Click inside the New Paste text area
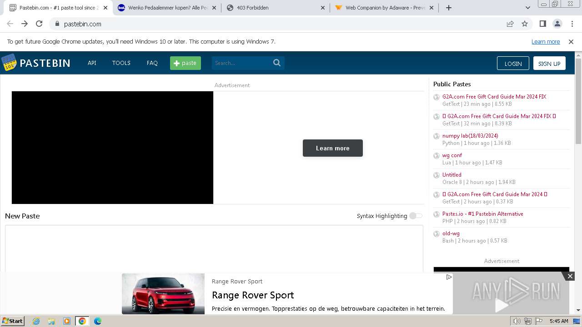This screenshot has height=327, width=582. [x=214, y=249]
